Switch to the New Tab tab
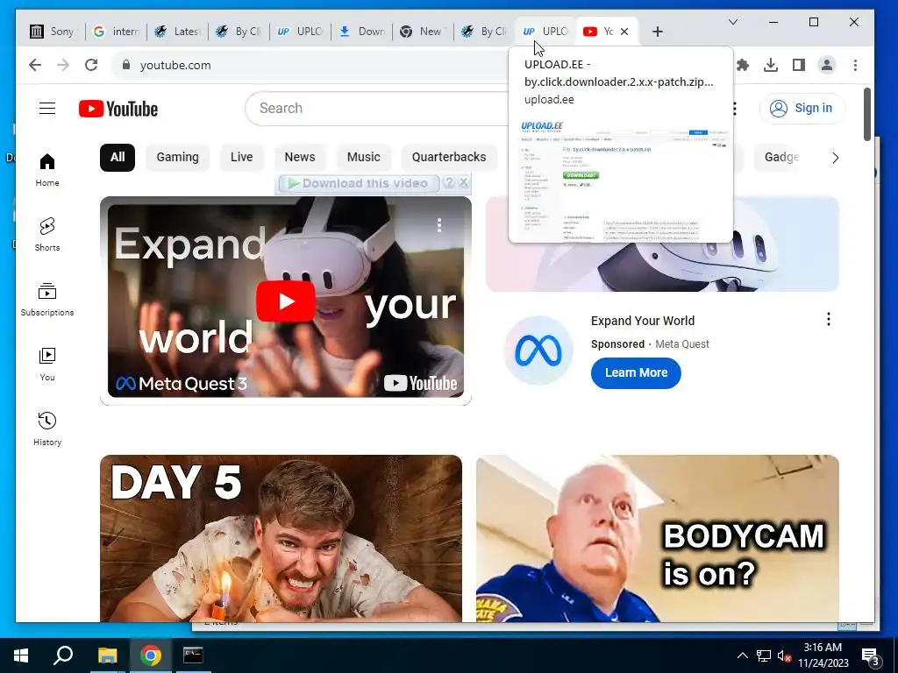898x673 pixels. coord(424,32)
